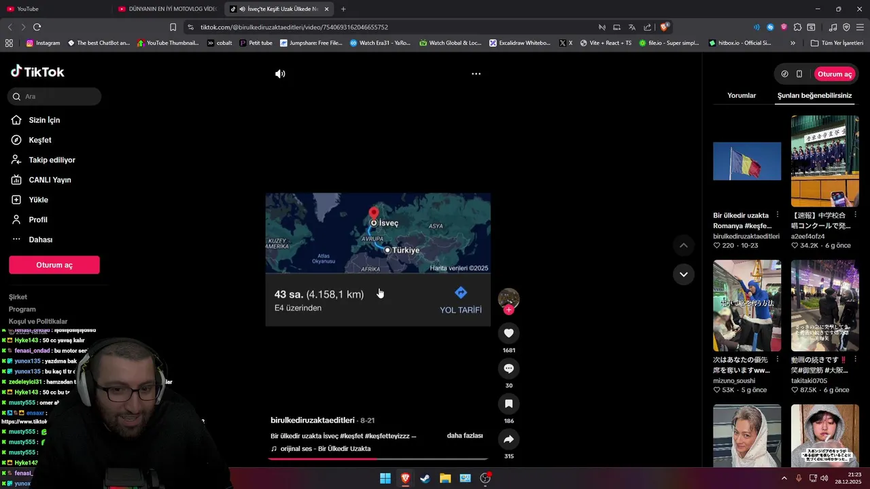This screenshot has height=489, width=870.
Task: Click the top-right 'Oturum aç' button
Action: pos(834,74)
